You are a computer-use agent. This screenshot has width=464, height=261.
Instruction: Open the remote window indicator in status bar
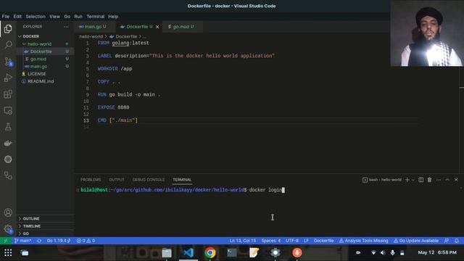pyautogui.click(x=5, y=241)
